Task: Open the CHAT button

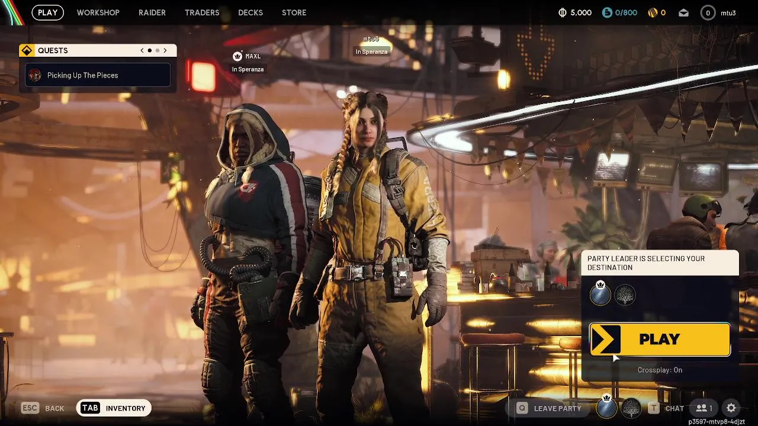Action: 666,408
